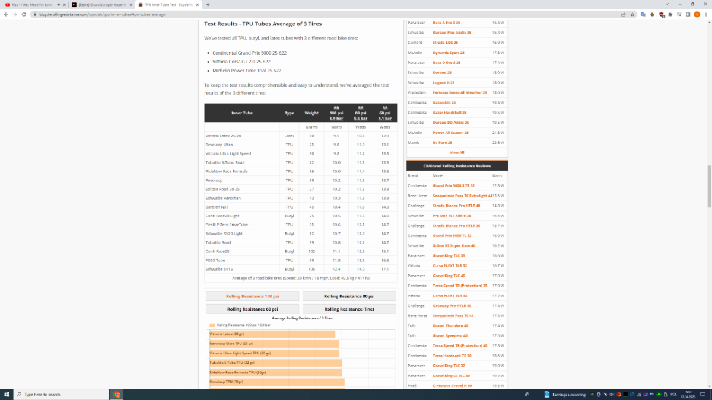This screenshot has height=400, width=712.
Task: Select the Schwalbe Aerothan row name
Action: pyautogui.click(x=223, y=198)
